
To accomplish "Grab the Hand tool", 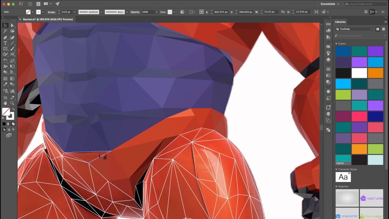I will (x=5, y=103).
